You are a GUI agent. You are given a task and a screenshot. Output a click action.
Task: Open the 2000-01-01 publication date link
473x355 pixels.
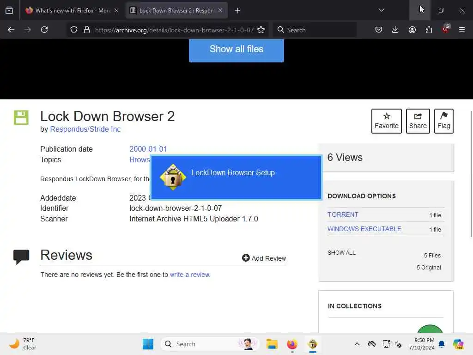click(x=148, y=149)
